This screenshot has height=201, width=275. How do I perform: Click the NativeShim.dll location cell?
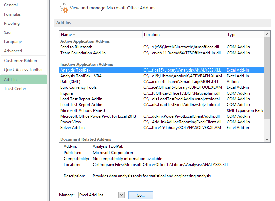coord(182,93)
